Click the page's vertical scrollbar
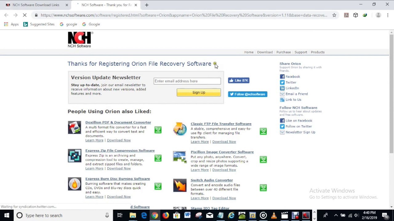This screenshot has width=394, height=221. pyautogui.click(x=392, y=92)
